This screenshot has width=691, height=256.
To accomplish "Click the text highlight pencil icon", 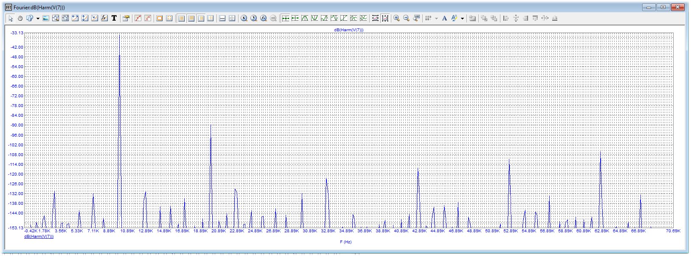I will [454, 18].
